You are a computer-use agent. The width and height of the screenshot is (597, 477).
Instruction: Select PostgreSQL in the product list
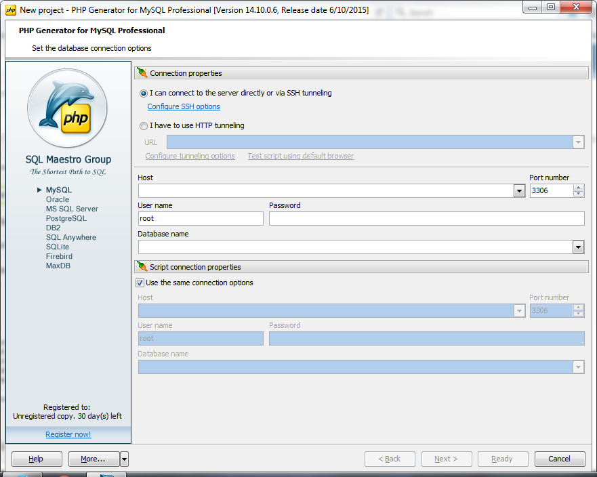pos(66,219)
